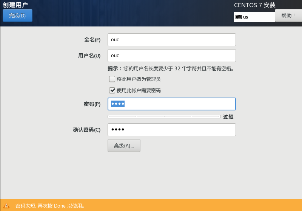Click the 过短 strength label
This screenshot has width=302, height=211.
click(228, 117)
